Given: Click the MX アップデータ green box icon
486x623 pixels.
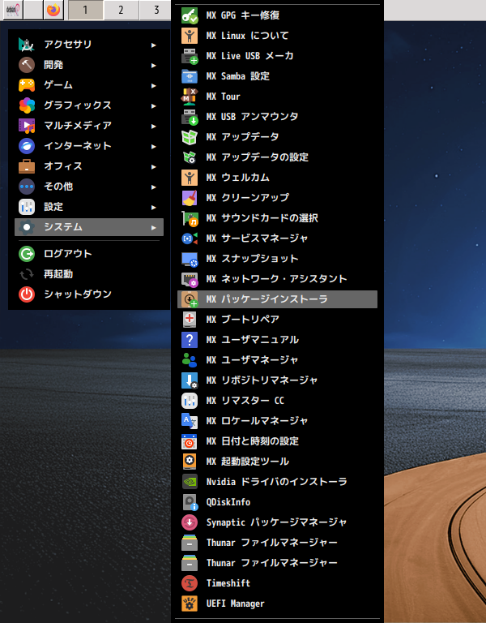Looking at the screenshot, I should (190, 137).
